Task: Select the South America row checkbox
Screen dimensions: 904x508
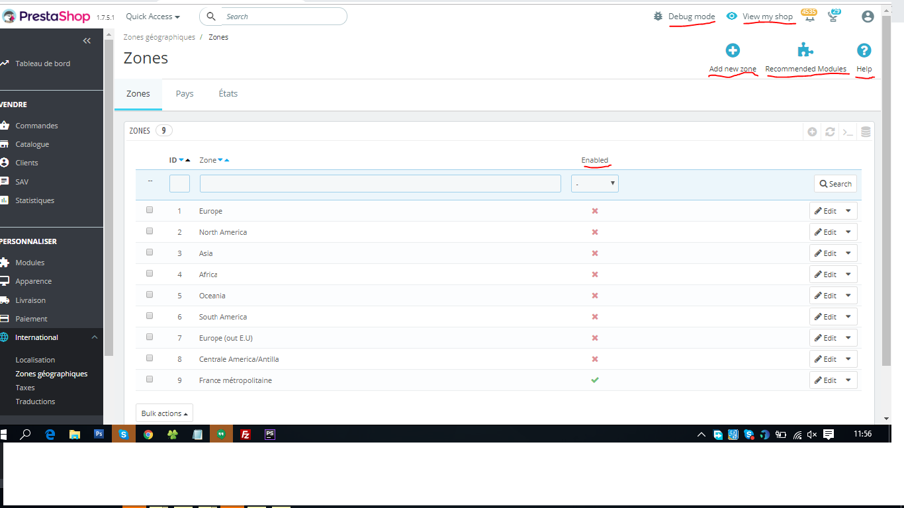Action: 150,316
